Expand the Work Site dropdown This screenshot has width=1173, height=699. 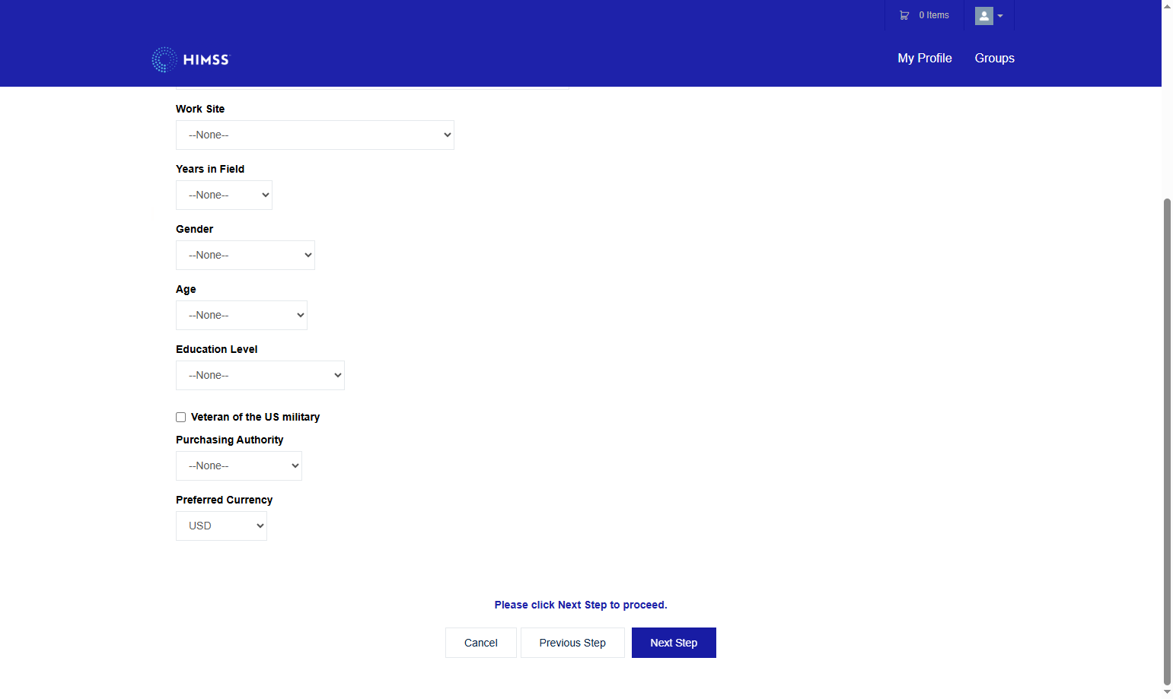315,135
